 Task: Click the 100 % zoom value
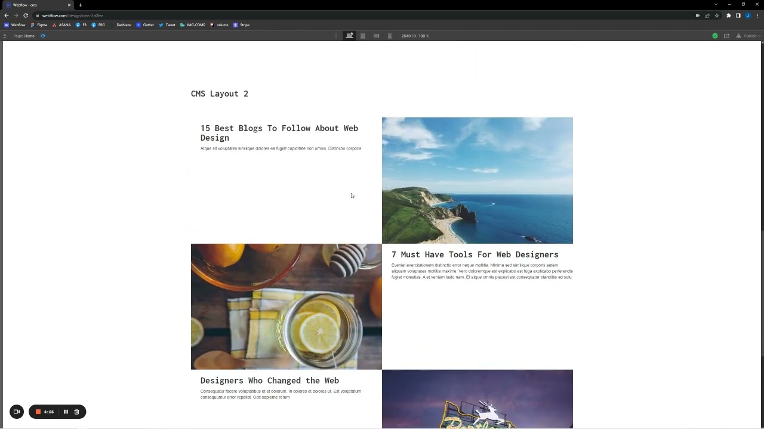click(x=424, y=36)
